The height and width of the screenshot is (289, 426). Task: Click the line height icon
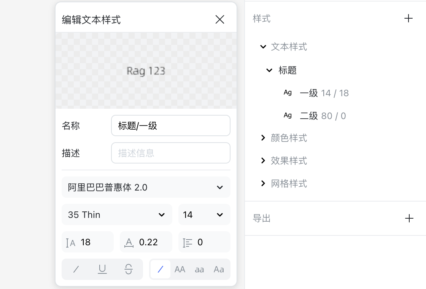tap(71, 242)
